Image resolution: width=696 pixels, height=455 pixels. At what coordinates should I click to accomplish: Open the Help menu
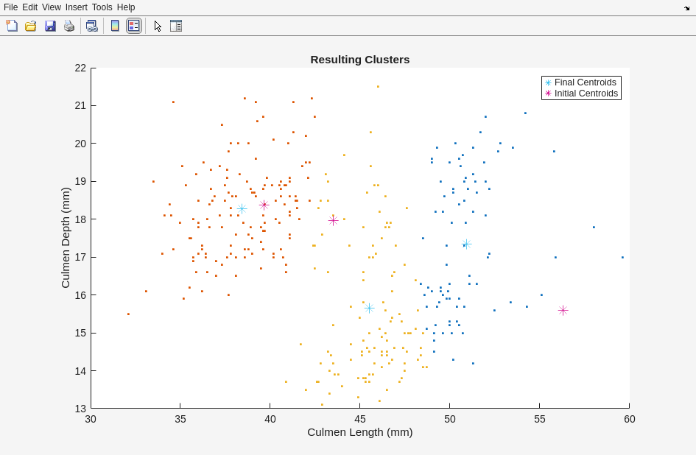pyautogui.click(x=126, y=7)
